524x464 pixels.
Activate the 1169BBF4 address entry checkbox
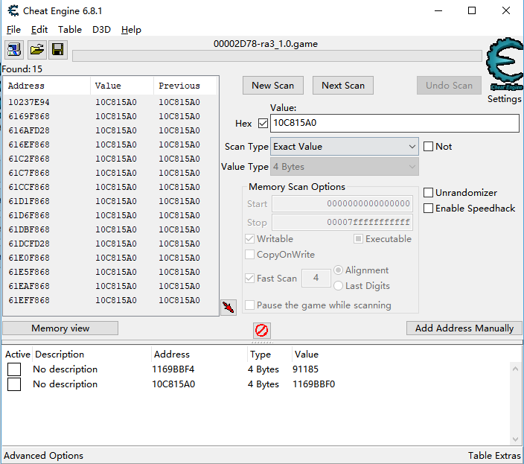tap(14, 369)
